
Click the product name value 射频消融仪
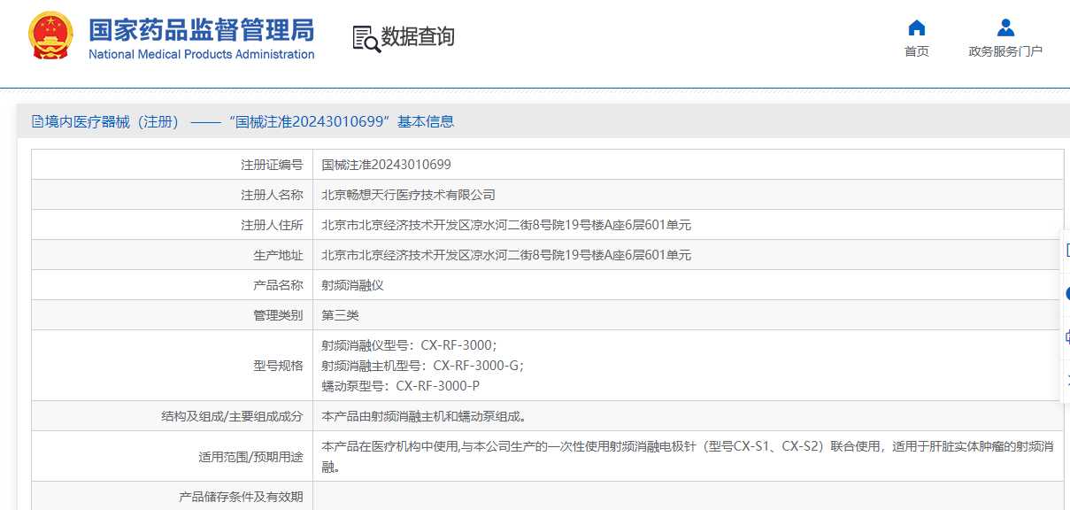[x=352, y=285]
